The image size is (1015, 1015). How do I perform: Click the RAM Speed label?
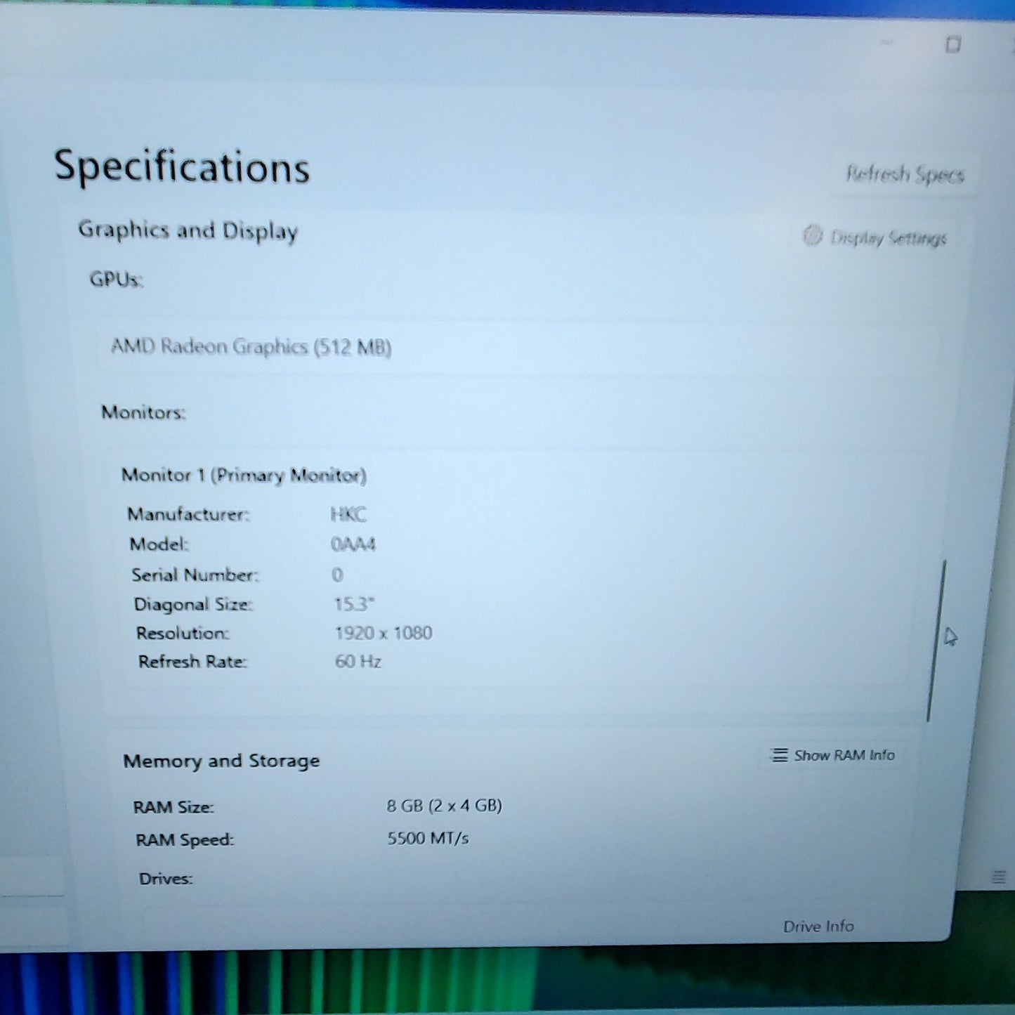tap(185, 840)
